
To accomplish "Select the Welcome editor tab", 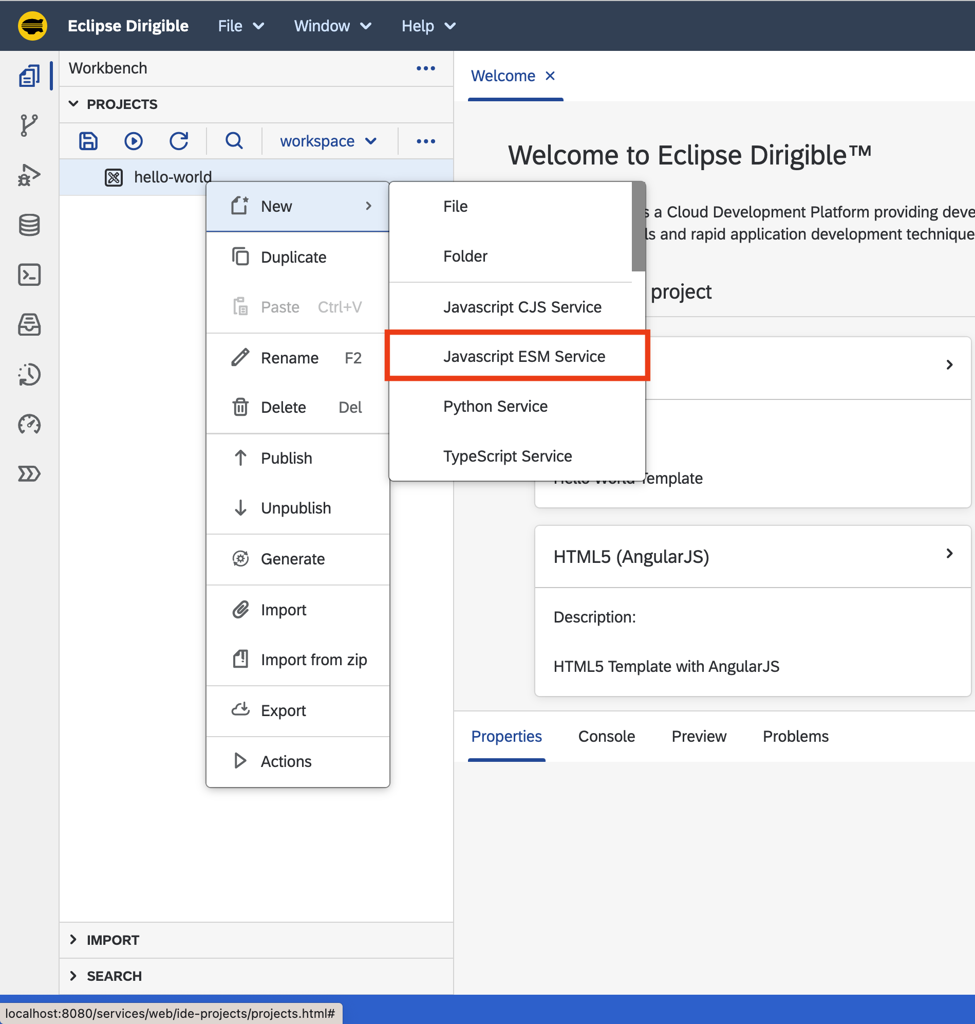I will click(502, 76).
